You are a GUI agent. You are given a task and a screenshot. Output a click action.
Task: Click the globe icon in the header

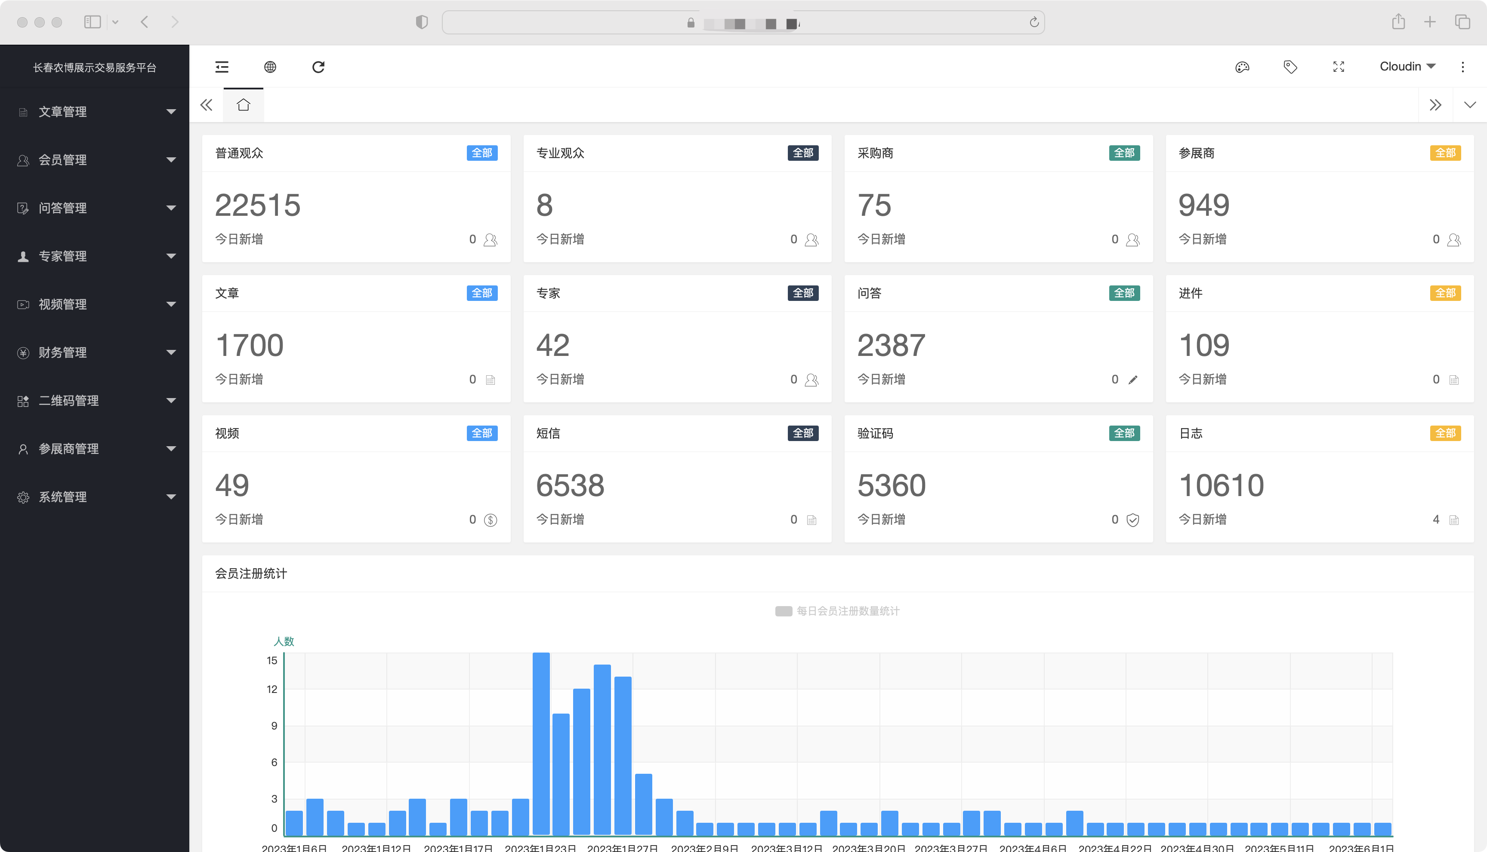[270, 67]
